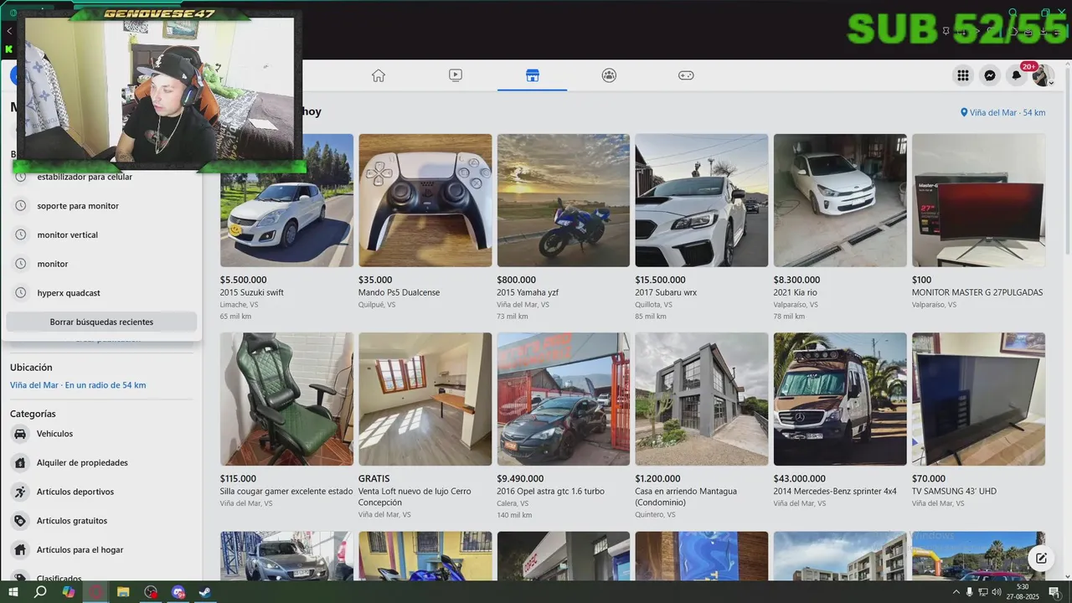The image size is (1072, 603).
Task: Open the Casa en arriendo Mantagua photo
Action: point(702,399)
